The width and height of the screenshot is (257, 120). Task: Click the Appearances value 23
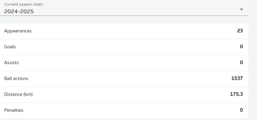click(240, 31)
